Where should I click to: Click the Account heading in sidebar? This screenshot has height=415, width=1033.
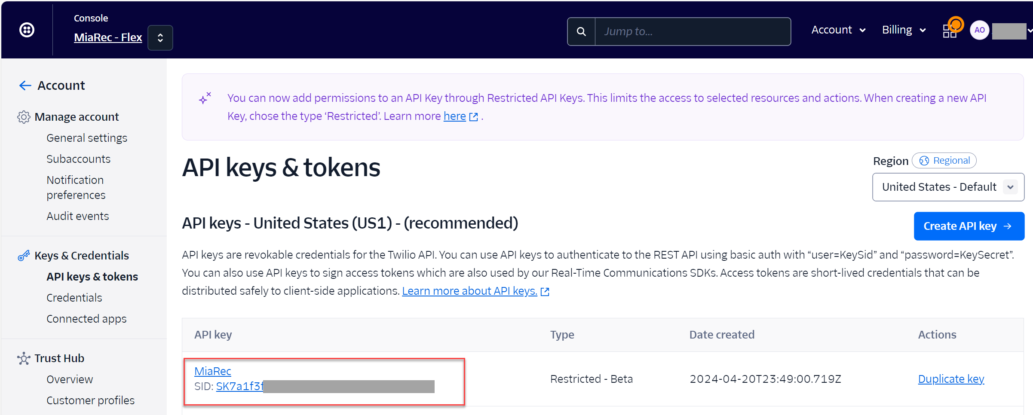point(61,85)
